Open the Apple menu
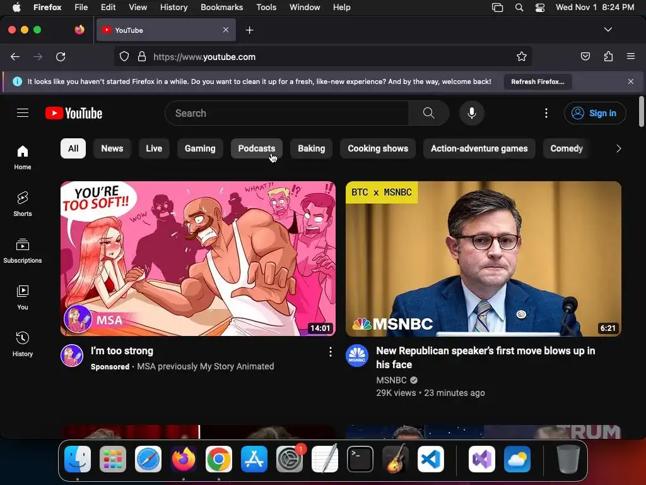 pos(16,8)
